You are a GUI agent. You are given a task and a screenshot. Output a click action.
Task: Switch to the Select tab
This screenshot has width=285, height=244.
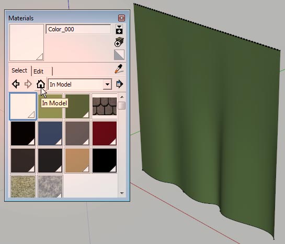point(19,70)
